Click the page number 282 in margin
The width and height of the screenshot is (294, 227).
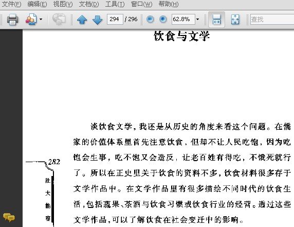[x=54, y=162]
